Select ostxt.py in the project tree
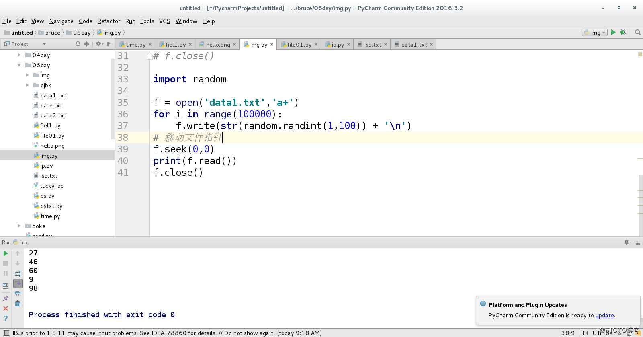The height and width of the screenshot is (337, 643). click(x=51, y=206)
